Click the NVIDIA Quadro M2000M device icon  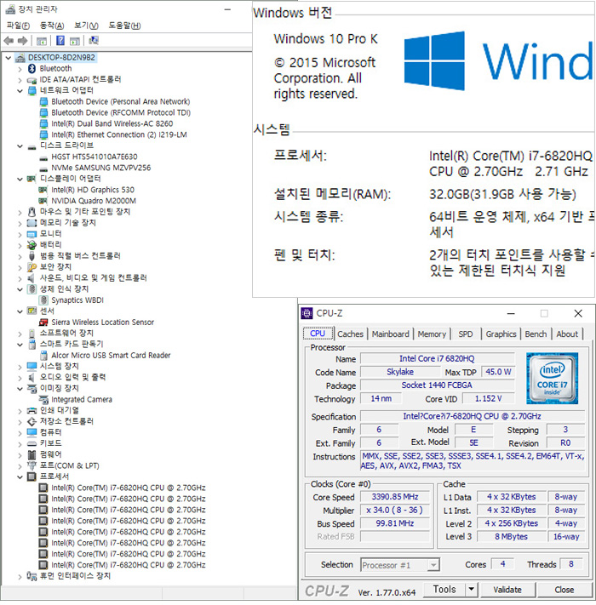click(43, 201)
